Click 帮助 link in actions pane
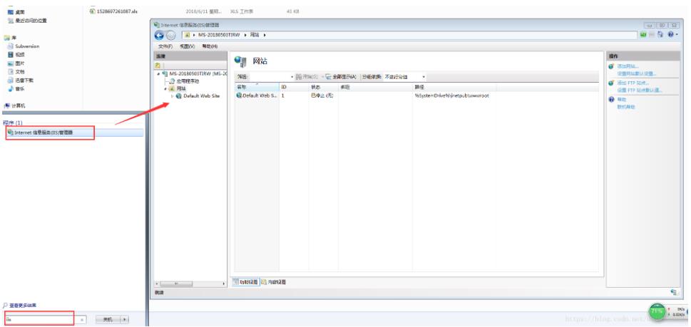 point(621,100)
